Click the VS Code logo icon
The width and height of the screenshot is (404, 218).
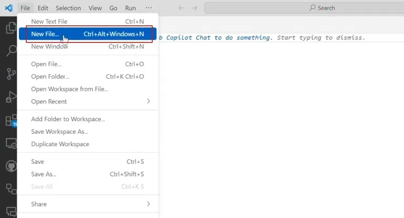(x=8, y=8)
